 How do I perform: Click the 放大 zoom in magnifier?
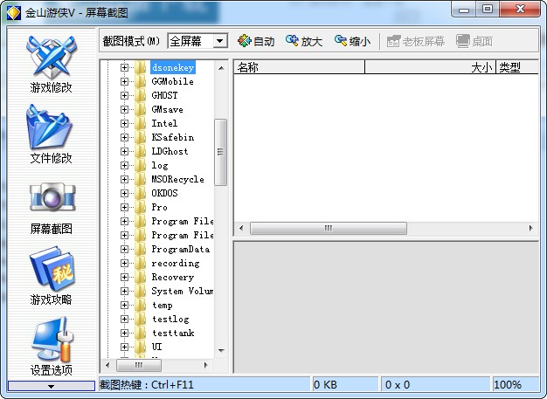(292, 41)
